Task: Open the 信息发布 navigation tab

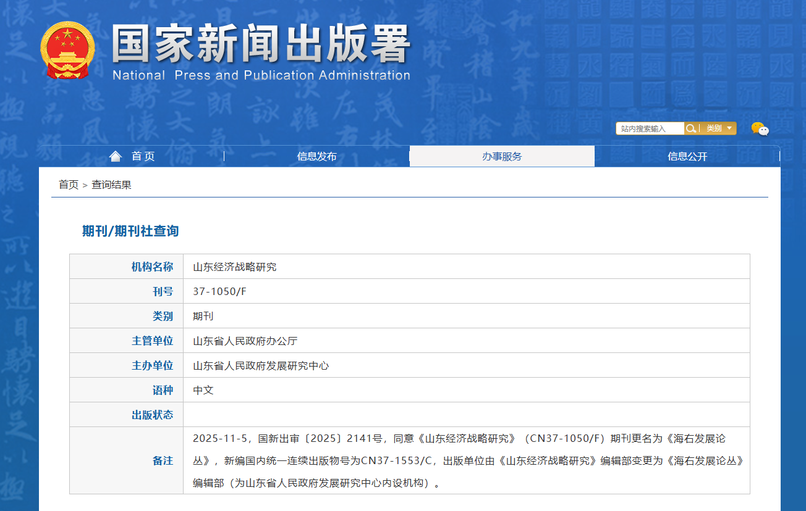Action: (316, 156)
